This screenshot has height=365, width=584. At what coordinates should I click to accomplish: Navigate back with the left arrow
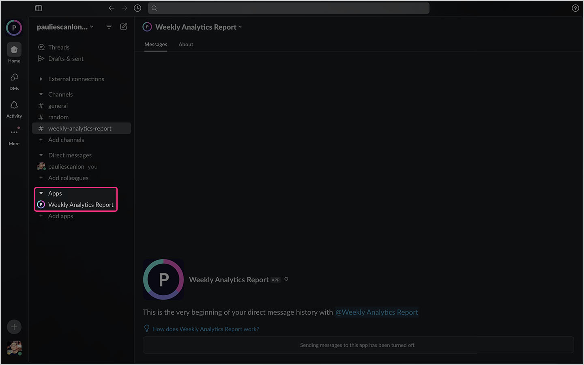(x=111, y=8)
